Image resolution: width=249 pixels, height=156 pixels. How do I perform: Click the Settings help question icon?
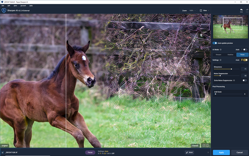pos(221,60)
